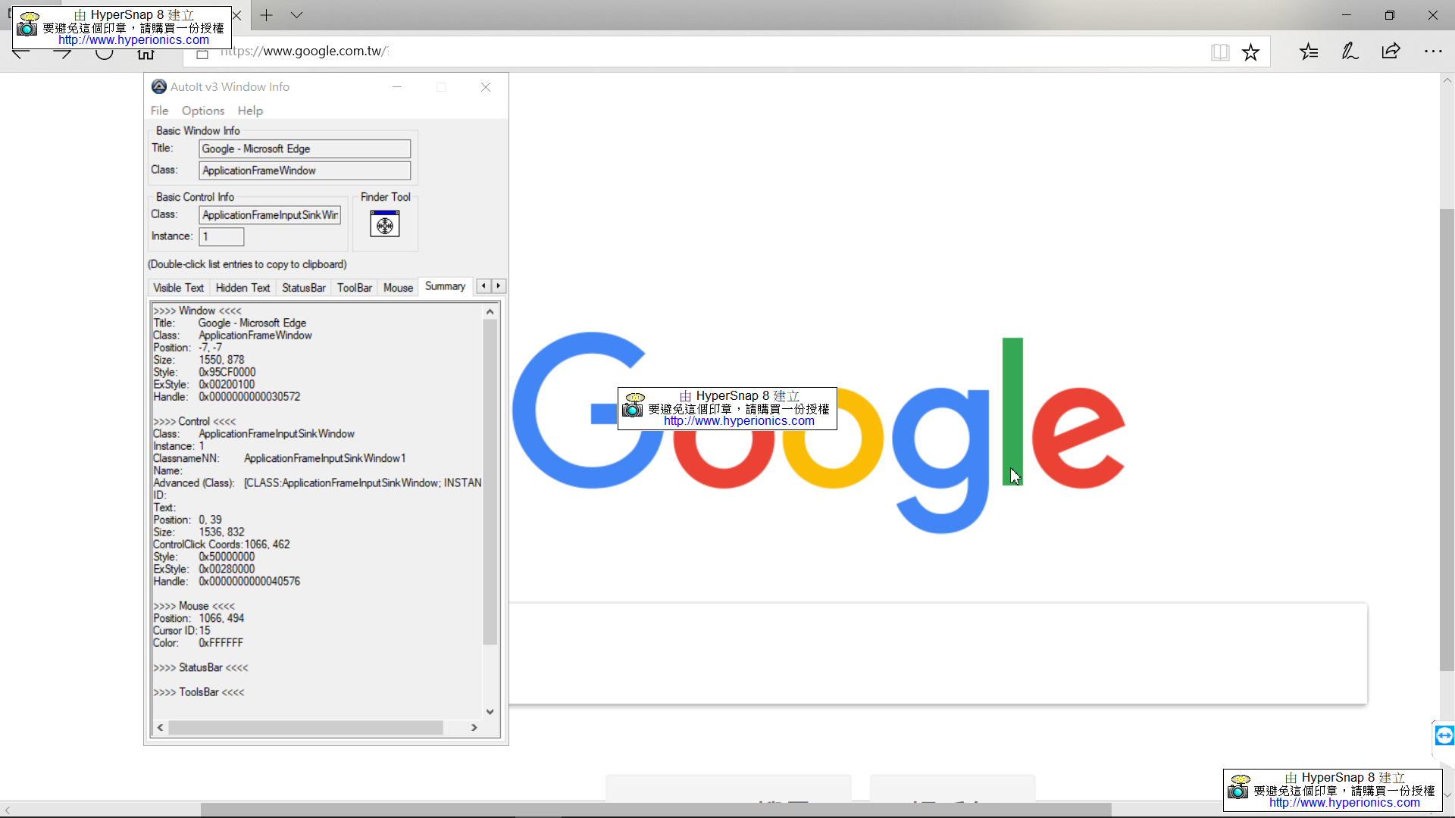
Task: Show tab previews chevron in Edge
Action: 296,15
